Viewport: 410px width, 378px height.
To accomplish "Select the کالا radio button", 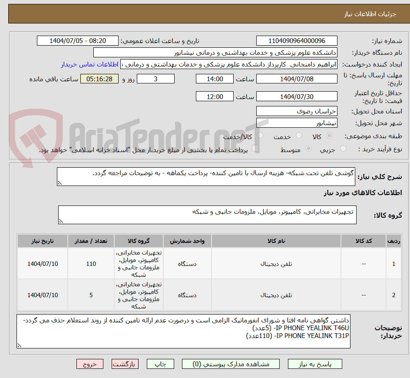I will point(330,136).
